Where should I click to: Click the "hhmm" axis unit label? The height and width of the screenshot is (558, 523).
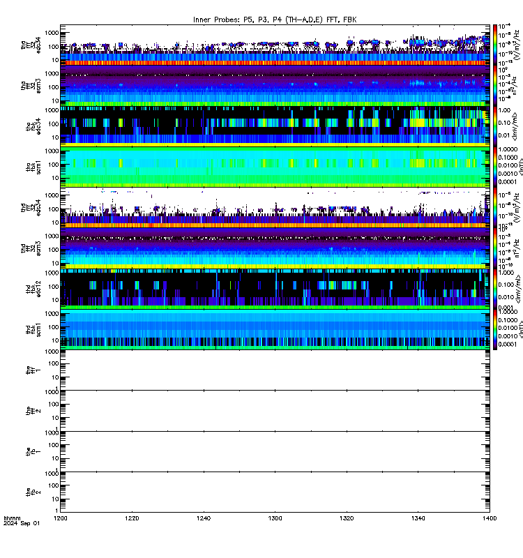click(12, 518)
